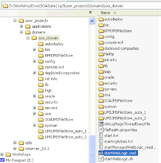Expand the config folder in tree
The width and height of the screenshot is (161, 163).
pos(35,61)
